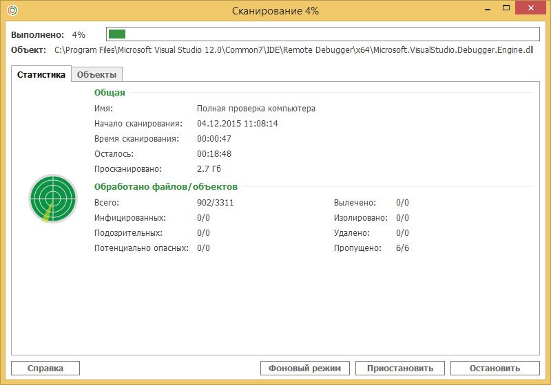
Task: Click the Инфицированных count 0/0
Action: click(203, 218)
